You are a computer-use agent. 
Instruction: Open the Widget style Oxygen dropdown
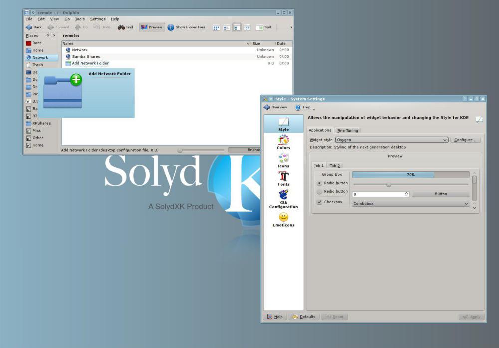[x=392, y=140]
